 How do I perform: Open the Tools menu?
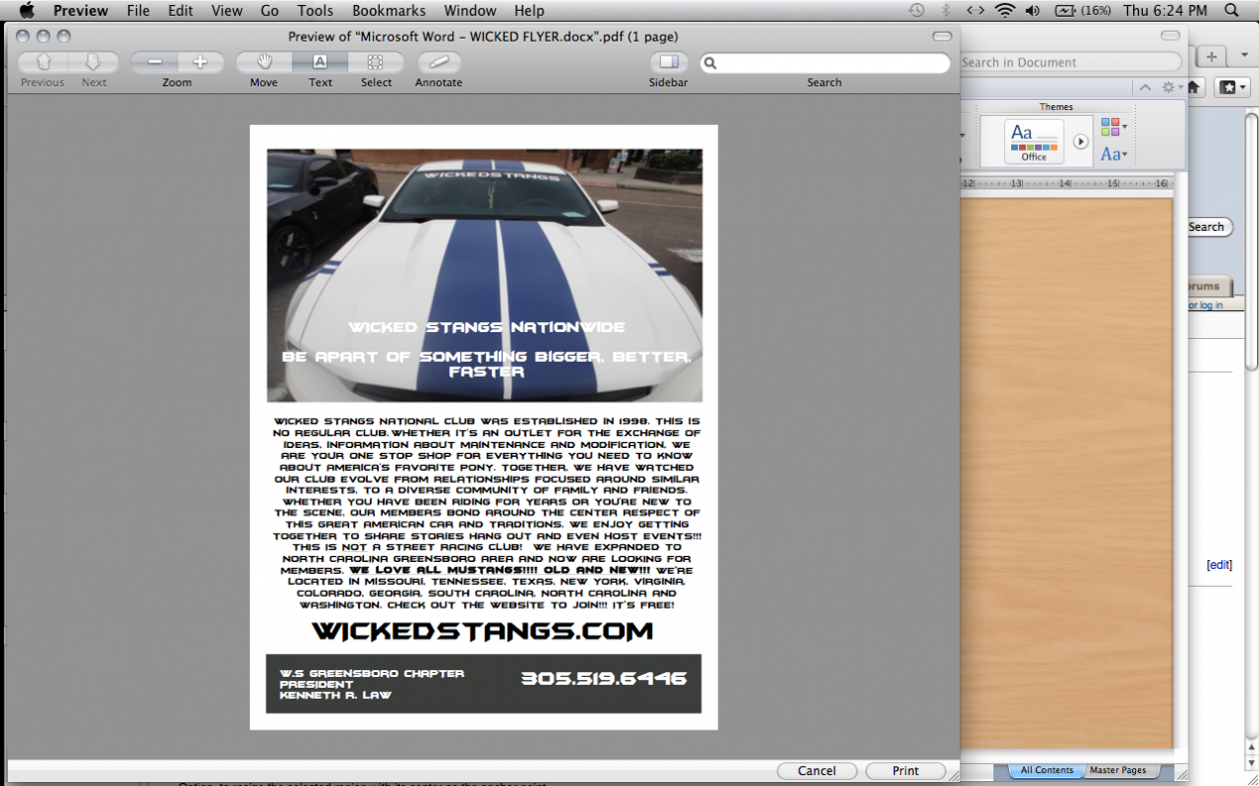315,11
